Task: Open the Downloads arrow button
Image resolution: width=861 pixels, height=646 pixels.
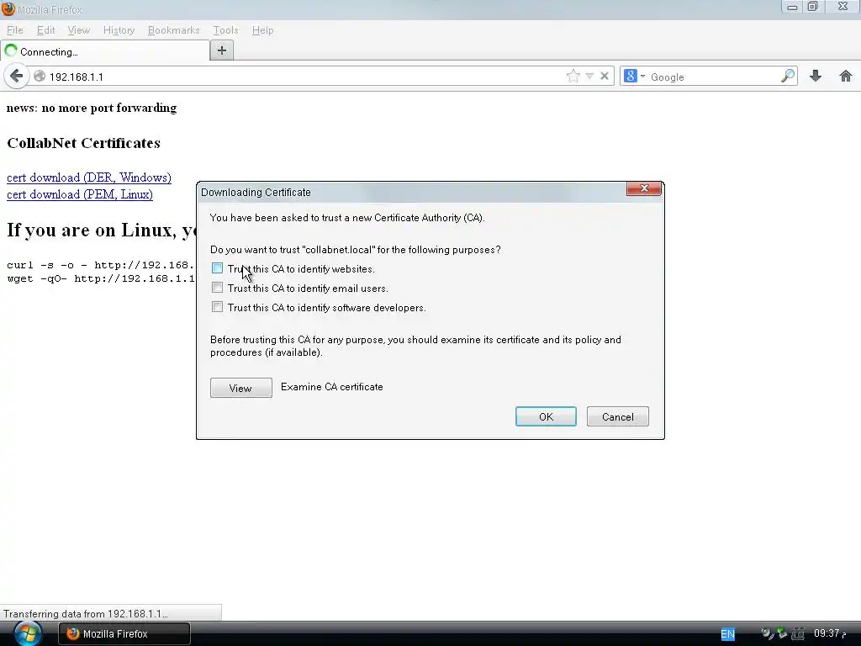Action: (816, 77)
